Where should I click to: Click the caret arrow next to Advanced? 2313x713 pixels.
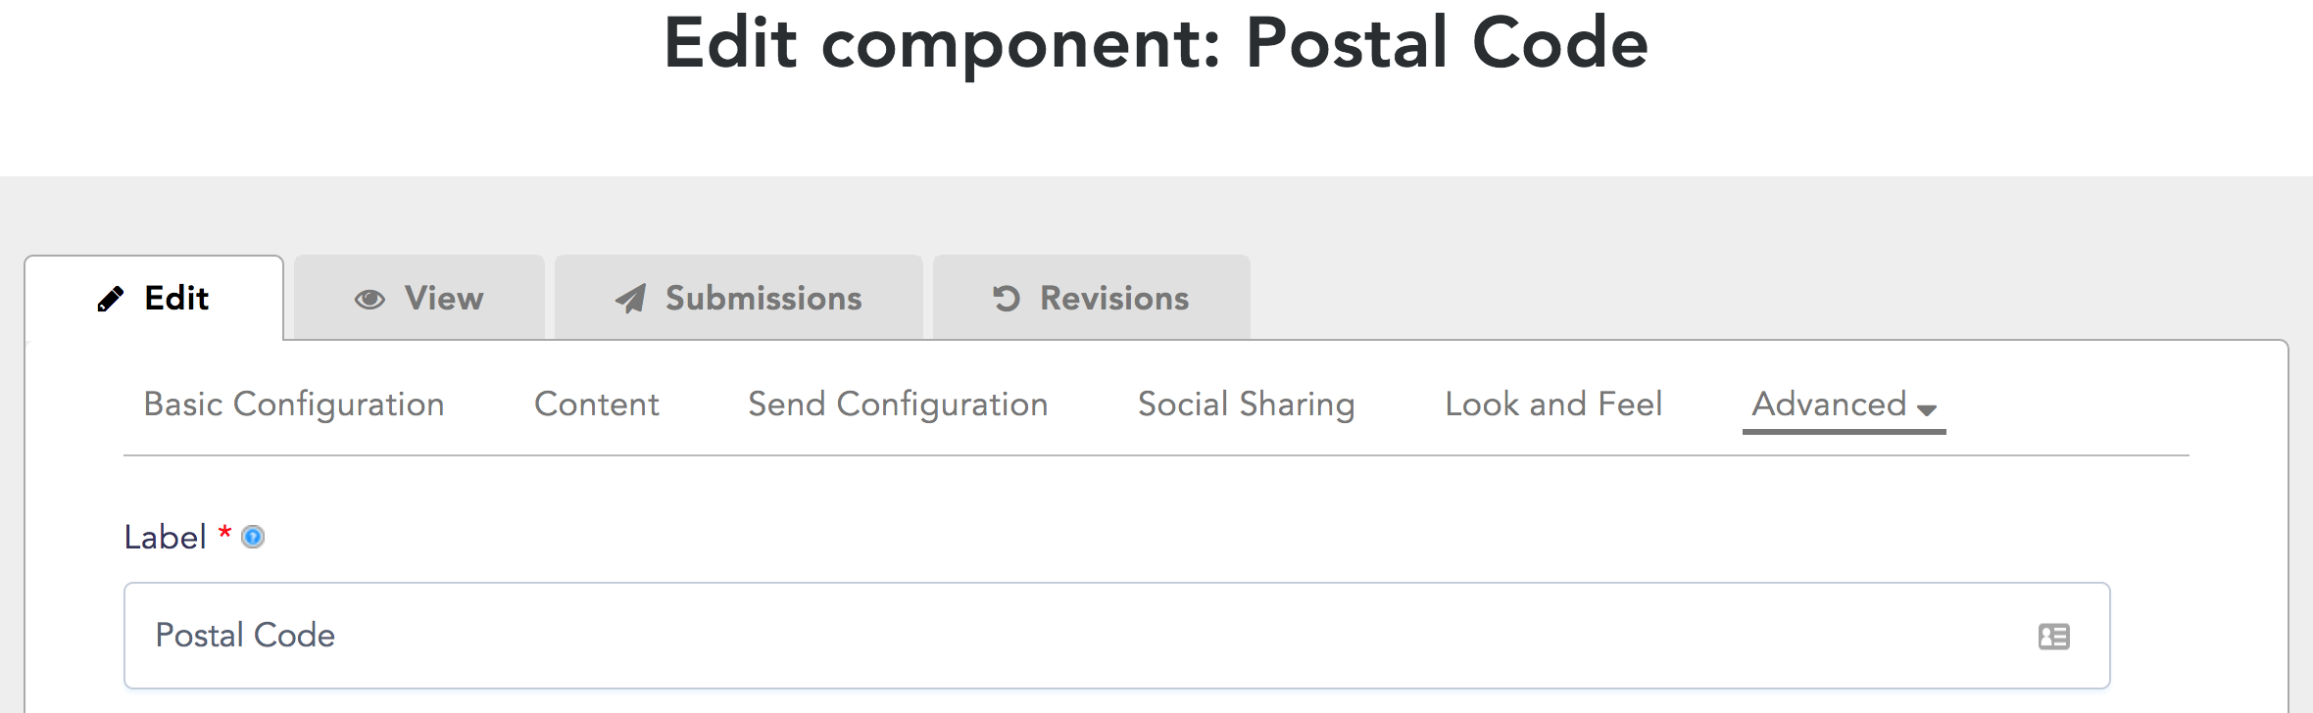pos(1927,410)
